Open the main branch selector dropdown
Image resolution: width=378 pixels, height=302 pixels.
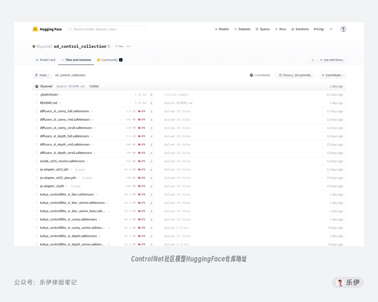tap(42, 75)
